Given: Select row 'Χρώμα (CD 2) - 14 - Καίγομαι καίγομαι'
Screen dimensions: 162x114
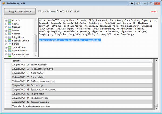Looking at the screenshot, I should point(82,98).
